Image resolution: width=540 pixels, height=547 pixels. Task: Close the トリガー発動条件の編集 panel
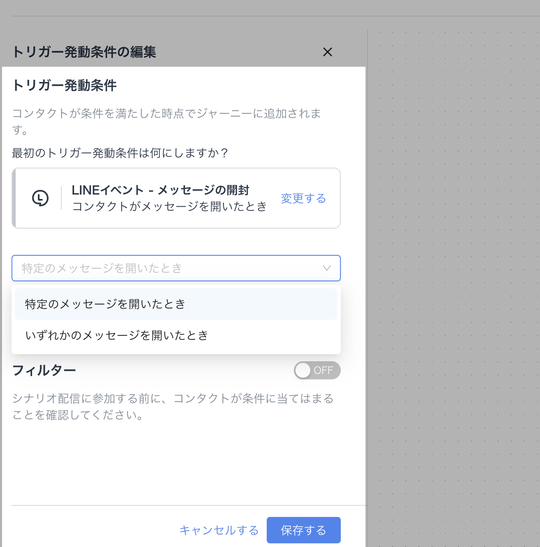click(327, 52)
